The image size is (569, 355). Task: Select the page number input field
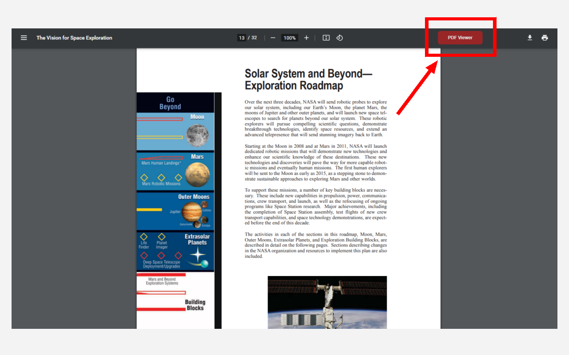pos(241,38)
